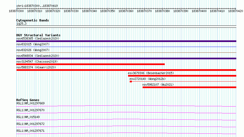
Task: Click the esv3679306 red variant bar
Action: (x=182, y=76)
